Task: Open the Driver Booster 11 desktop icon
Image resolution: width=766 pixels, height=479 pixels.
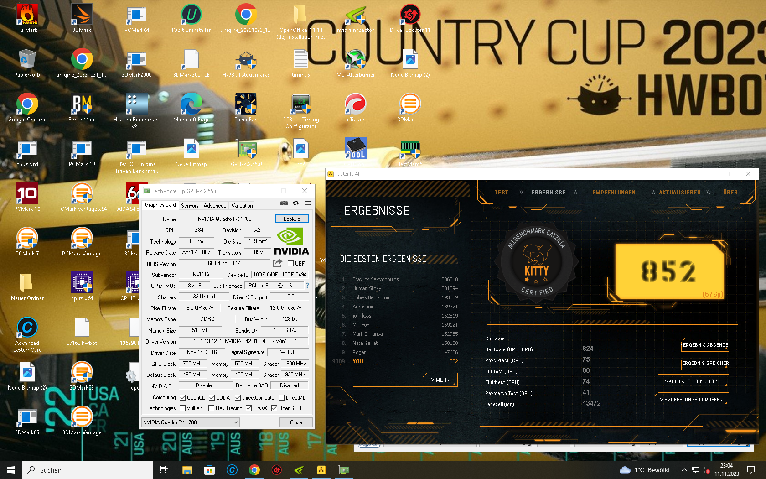Action: point(410,18)
